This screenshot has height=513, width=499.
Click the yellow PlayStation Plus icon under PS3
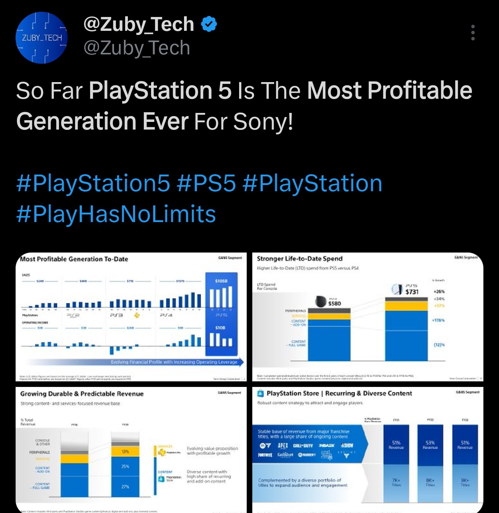point(137,315)
